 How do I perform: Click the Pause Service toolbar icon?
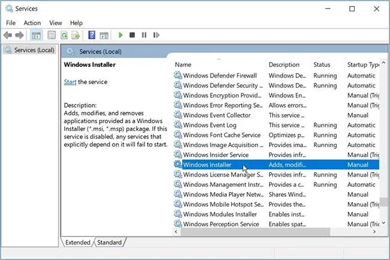(144, 35)
